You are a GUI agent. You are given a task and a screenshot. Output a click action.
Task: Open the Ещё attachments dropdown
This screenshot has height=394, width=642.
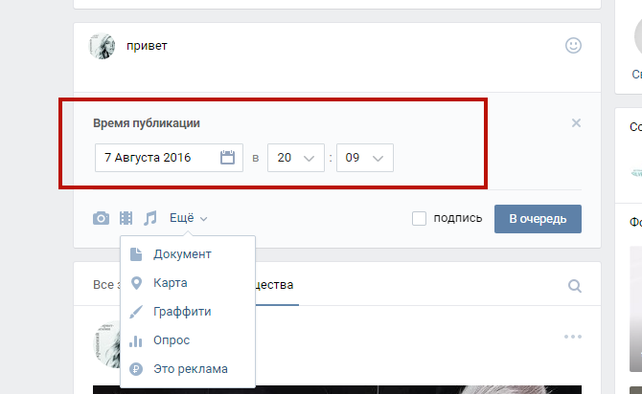tap(189, 218)
